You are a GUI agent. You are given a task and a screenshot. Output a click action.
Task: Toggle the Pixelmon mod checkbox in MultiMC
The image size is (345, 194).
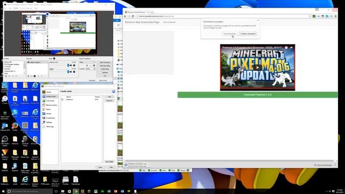63,100
